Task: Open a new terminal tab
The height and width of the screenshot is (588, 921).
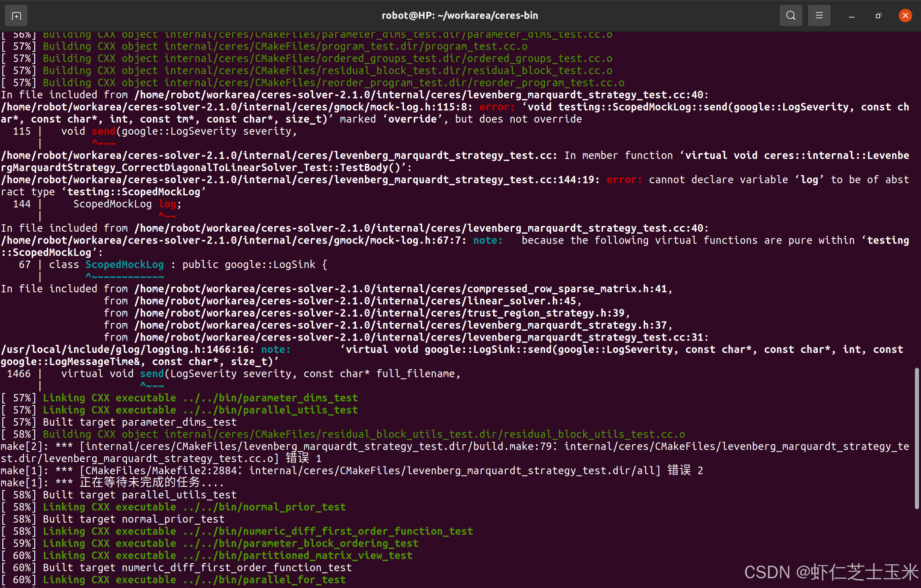Action: 16,16
